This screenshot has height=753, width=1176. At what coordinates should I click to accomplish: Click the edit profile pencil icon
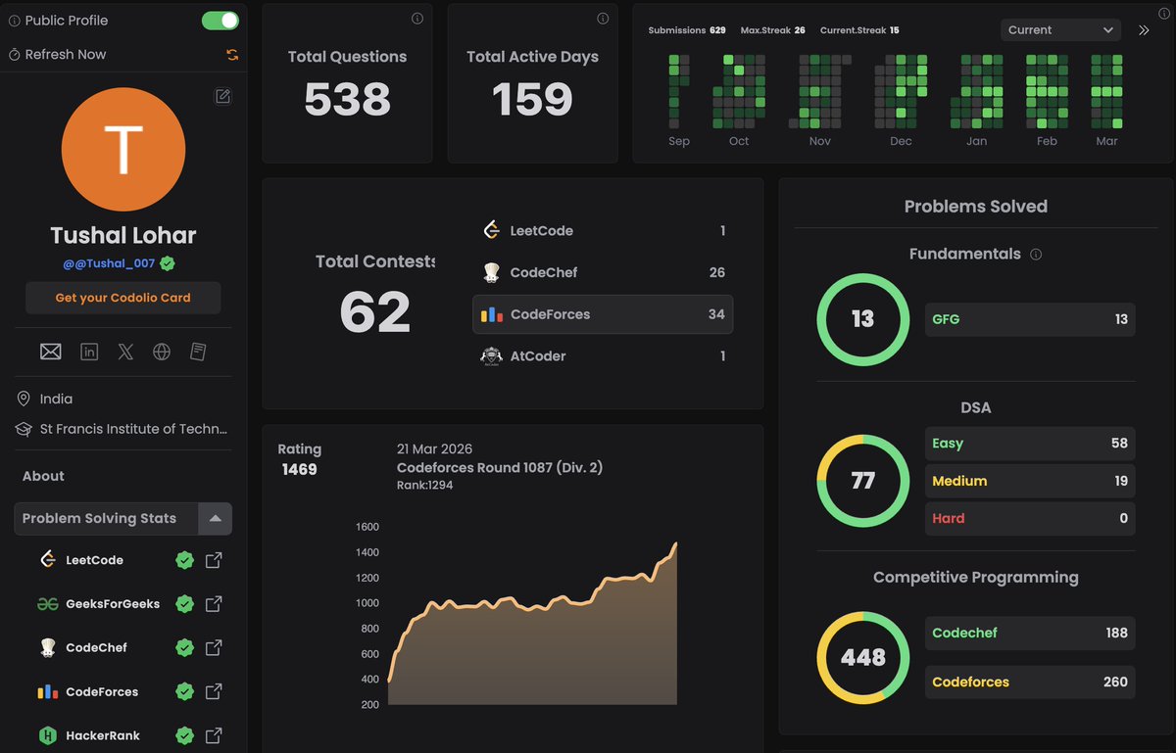pos(223,96)
